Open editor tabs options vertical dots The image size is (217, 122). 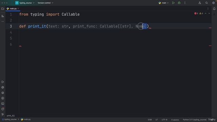(x=208, y=8)
